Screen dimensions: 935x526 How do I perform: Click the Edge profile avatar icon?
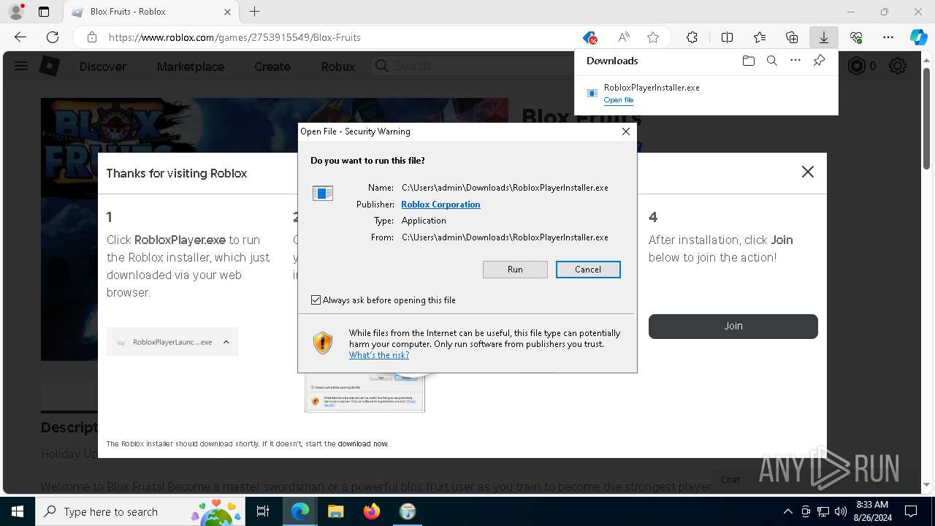click(16, 12)
